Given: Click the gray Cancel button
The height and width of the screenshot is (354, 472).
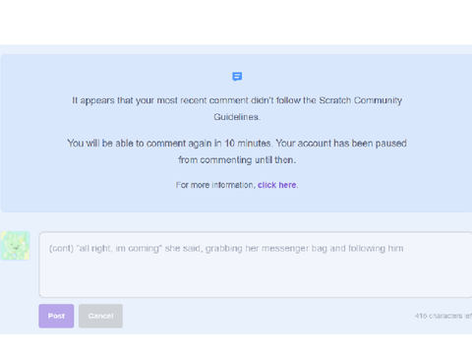Looking at the screenshot, I should coord(100,316).
